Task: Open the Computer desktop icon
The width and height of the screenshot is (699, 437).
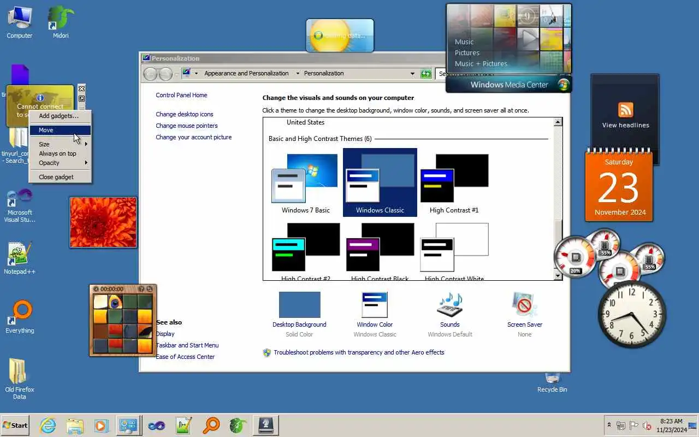Action: click(20, 22)
